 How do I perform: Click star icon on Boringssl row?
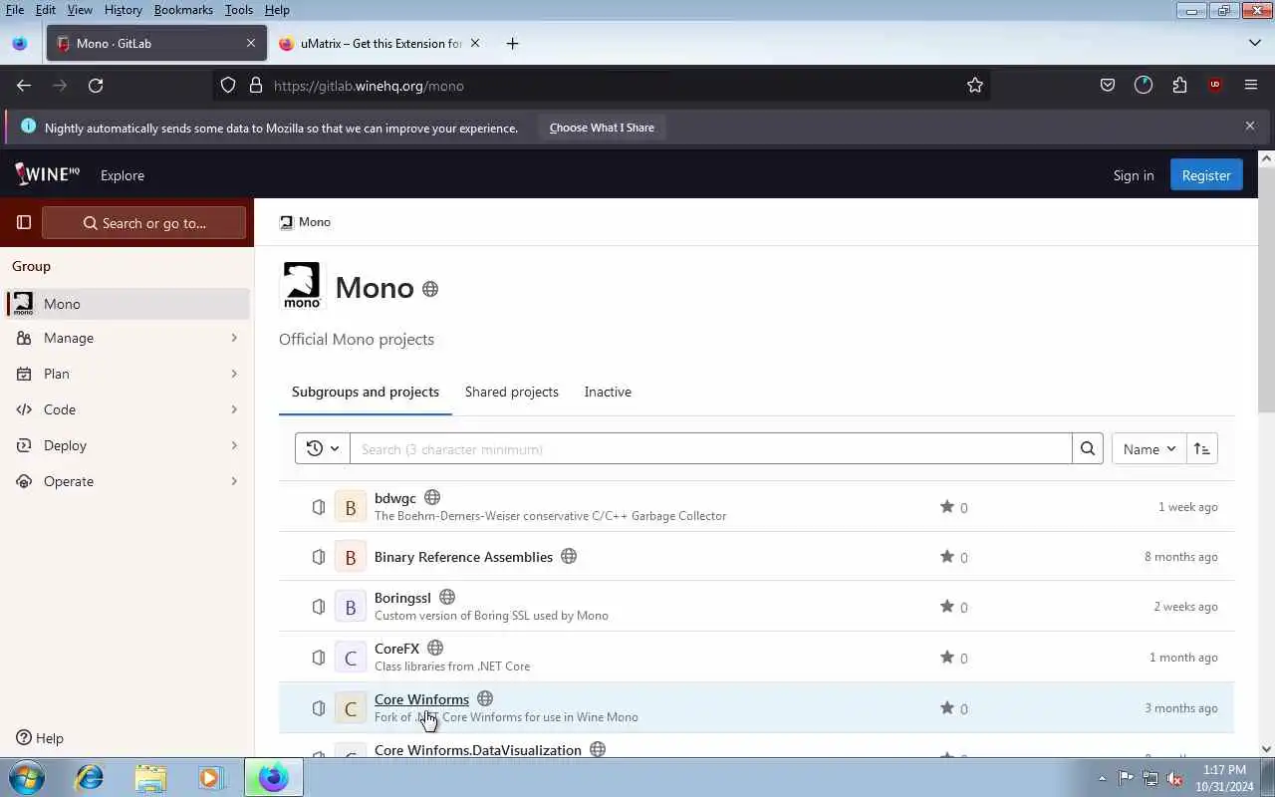[x=946, y=606]
